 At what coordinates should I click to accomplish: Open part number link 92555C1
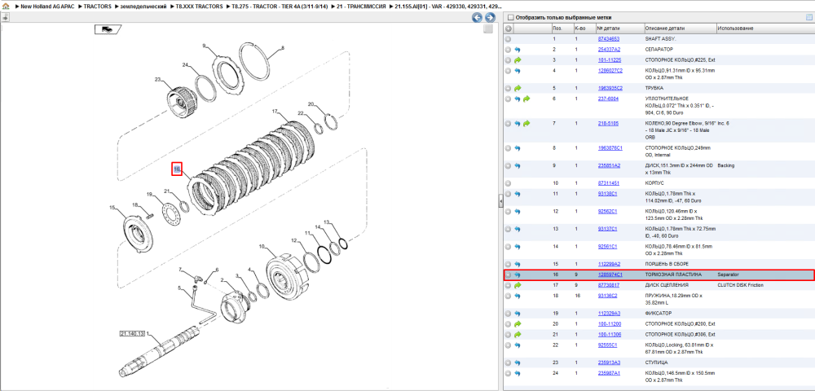pyautogui.click(x=607, y=345)
